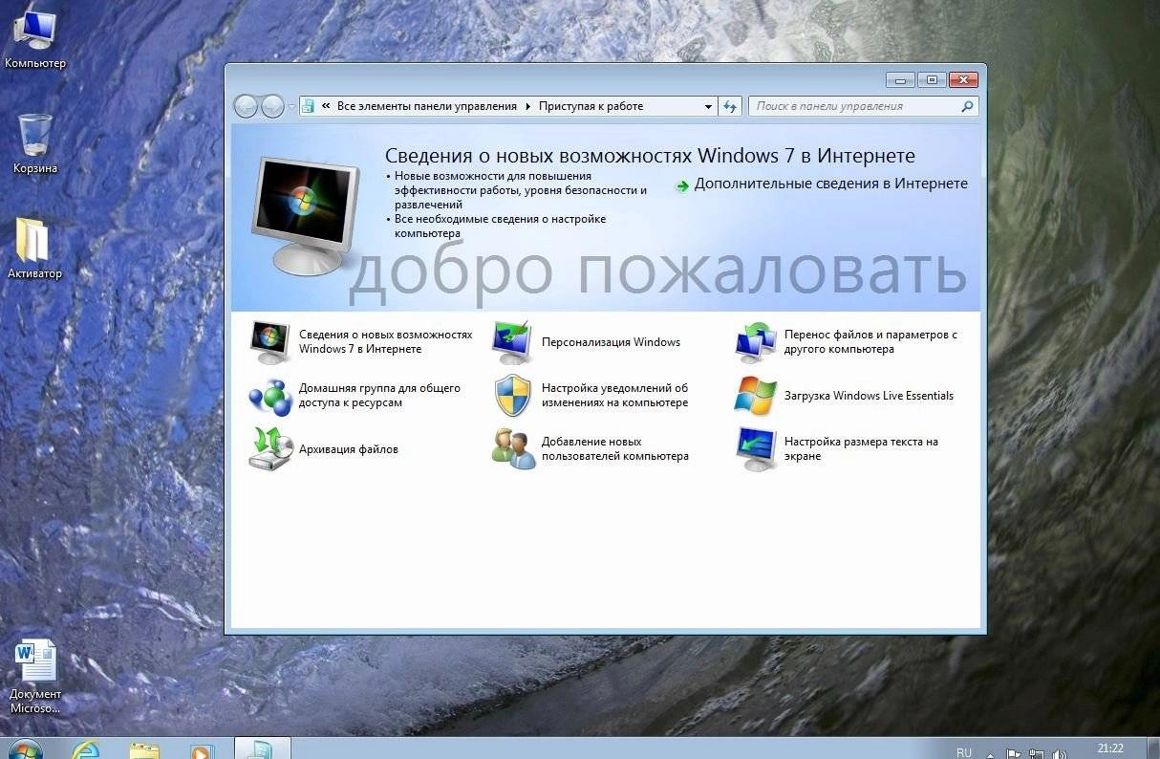1160x759 pixels.
Task: Launch Internet Explorer from taskbar
Action: point(86,749)
